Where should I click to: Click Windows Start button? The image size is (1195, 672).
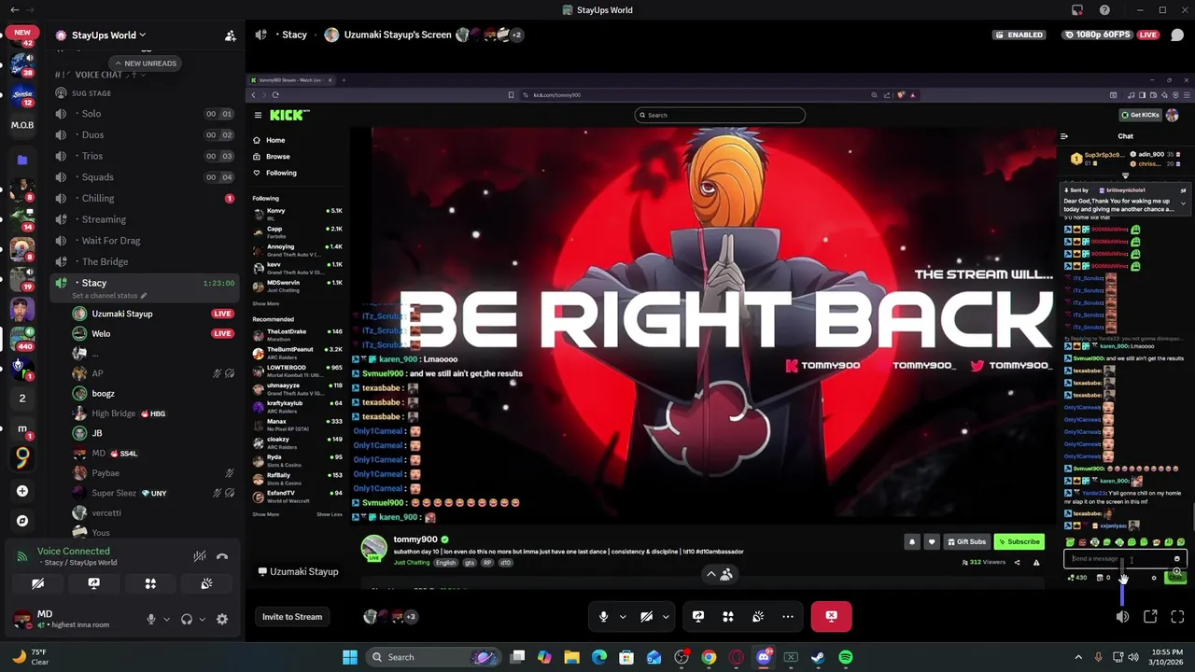[x=350, y=657]
